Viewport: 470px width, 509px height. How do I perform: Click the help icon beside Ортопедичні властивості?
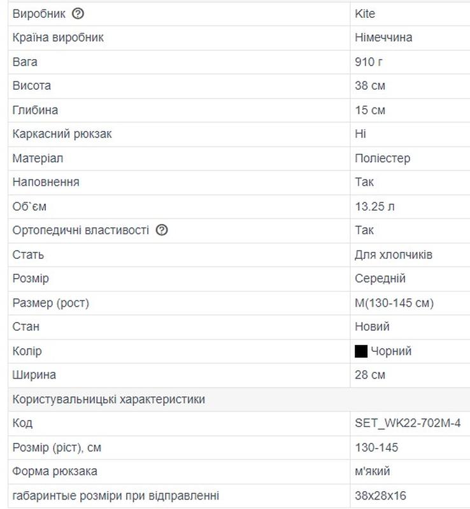(x=162, y=230)
